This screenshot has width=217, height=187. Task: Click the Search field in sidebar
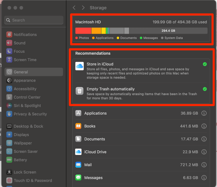pos(34,20)
